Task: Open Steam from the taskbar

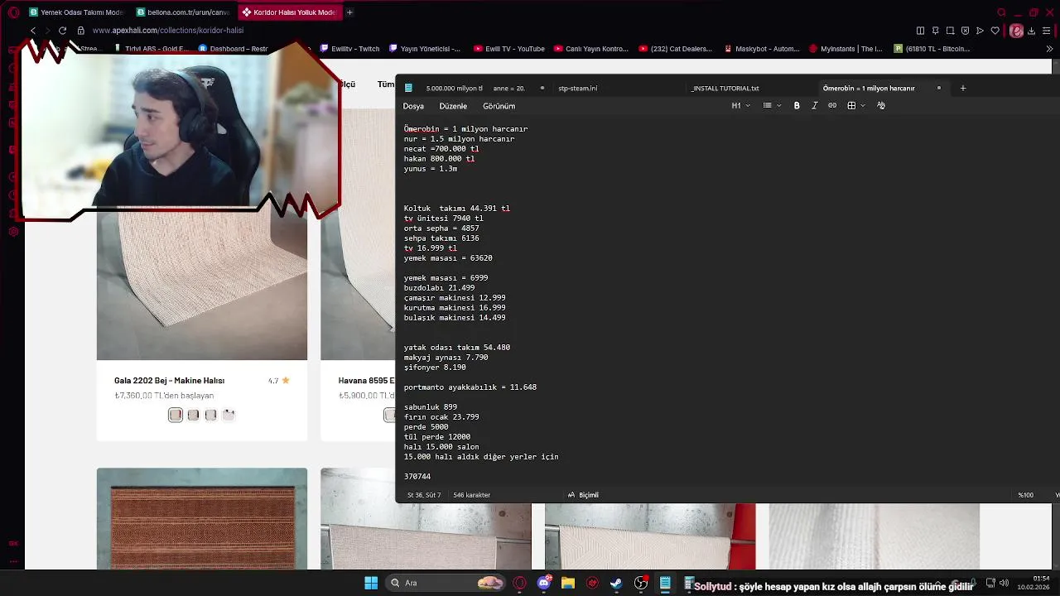Action: 616,583
